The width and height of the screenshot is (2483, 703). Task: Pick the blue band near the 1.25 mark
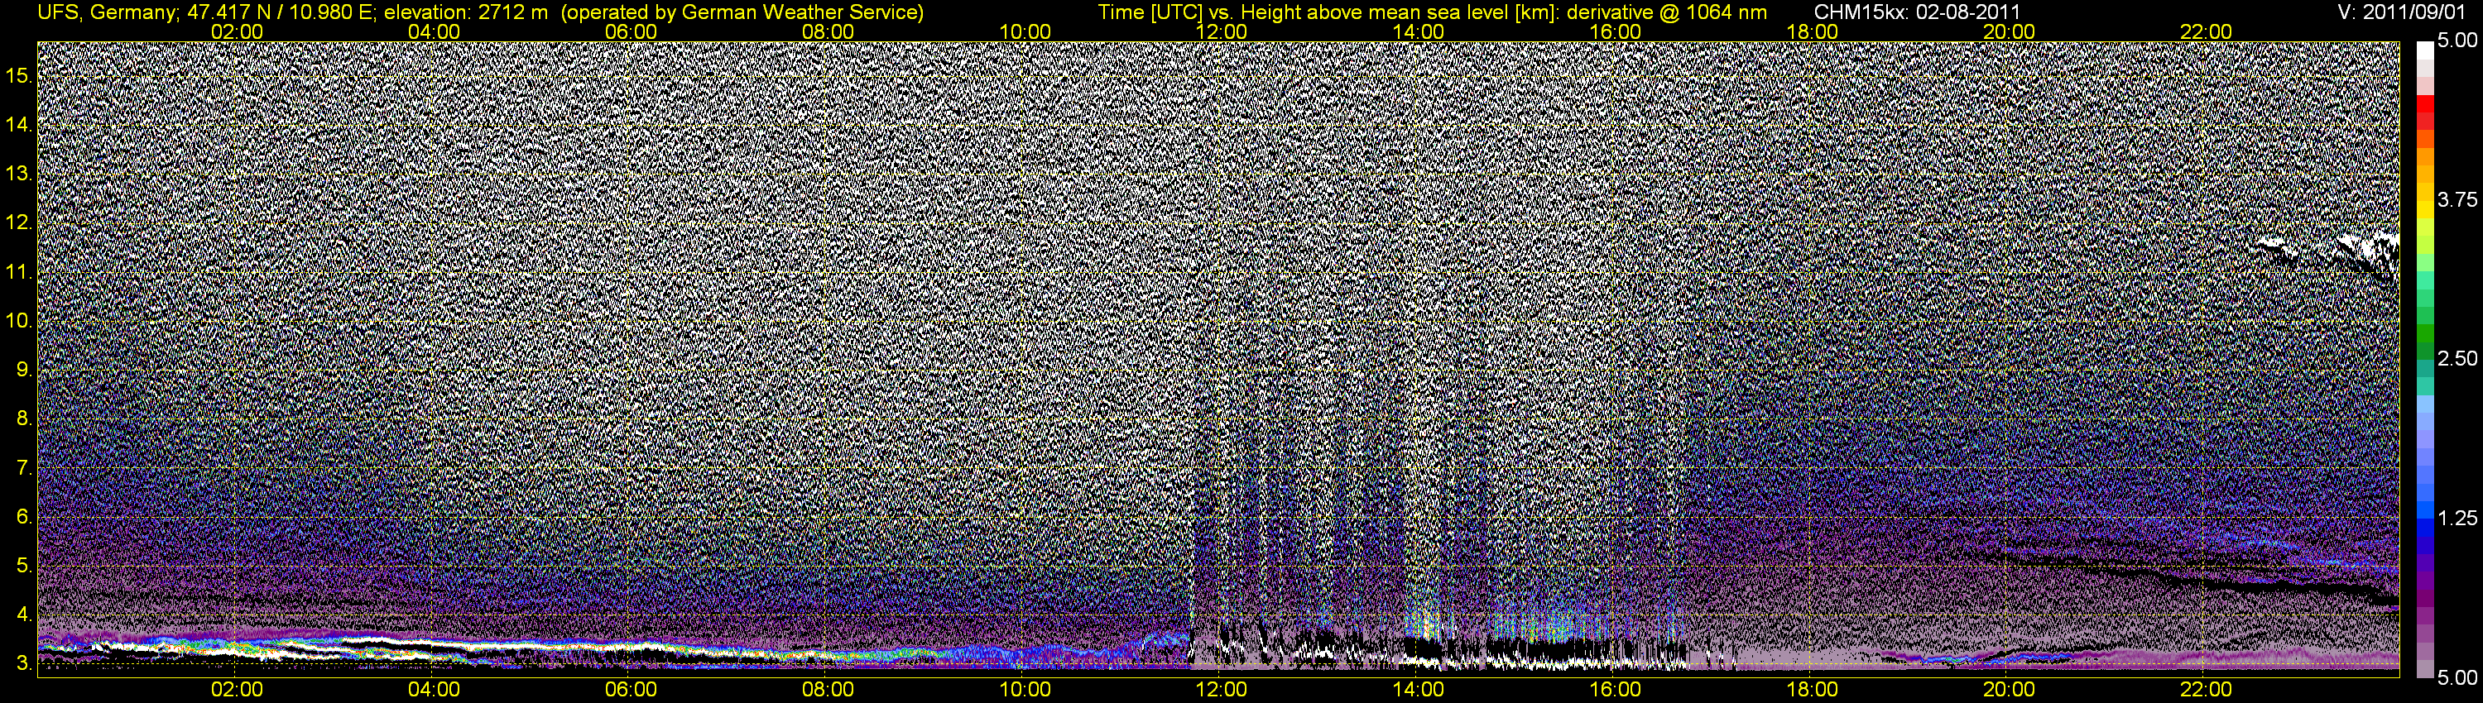pos(2424,520)
